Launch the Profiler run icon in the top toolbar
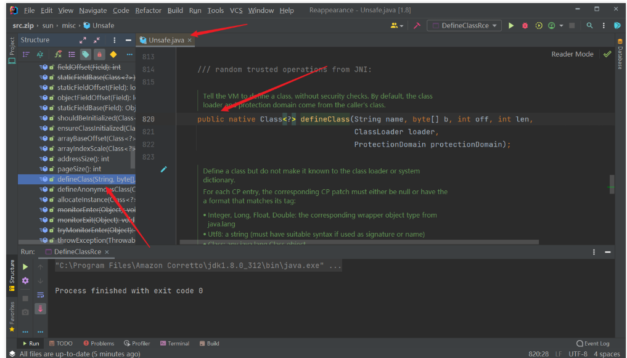 click(x=551, y=26)
